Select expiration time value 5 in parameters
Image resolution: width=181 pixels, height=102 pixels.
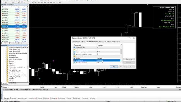coord(109,54)
